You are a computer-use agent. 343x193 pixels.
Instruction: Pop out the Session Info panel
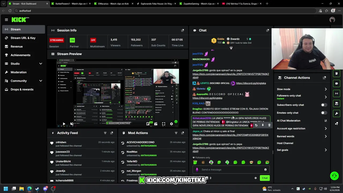pos(182,30)
